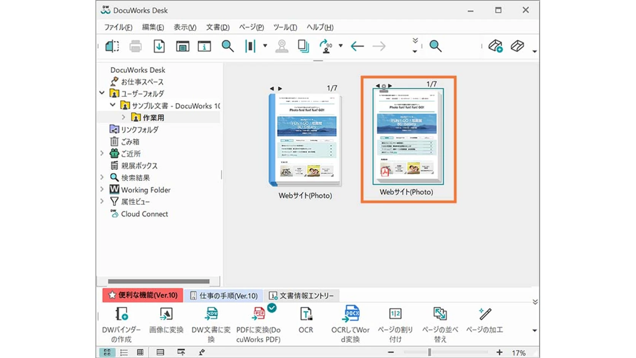
Task: Click the folder tree horizontal scrollbar
Action: pos(159,282)
